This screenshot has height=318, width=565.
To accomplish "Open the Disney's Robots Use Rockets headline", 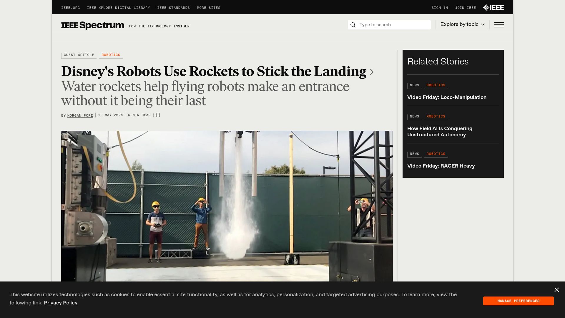I will 214,71.
